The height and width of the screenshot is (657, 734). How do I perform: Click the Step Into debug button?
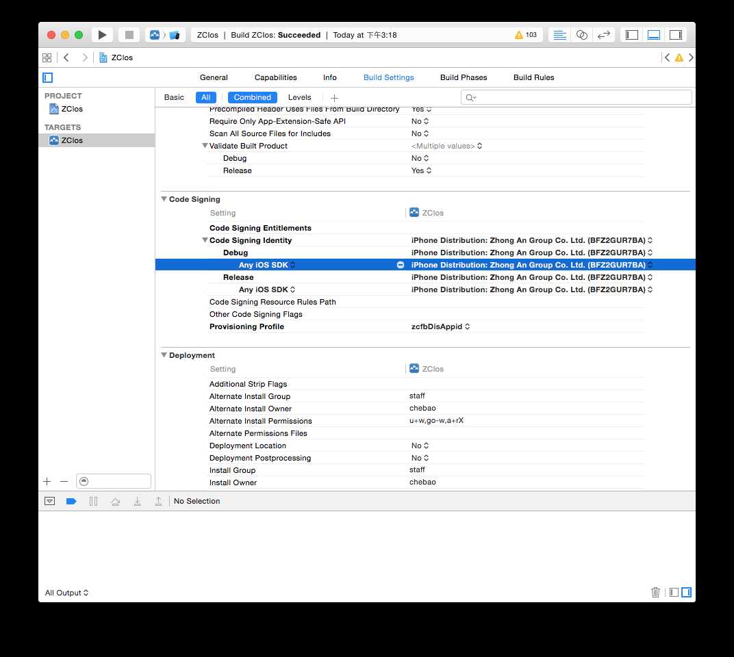[x=137, y=501]
